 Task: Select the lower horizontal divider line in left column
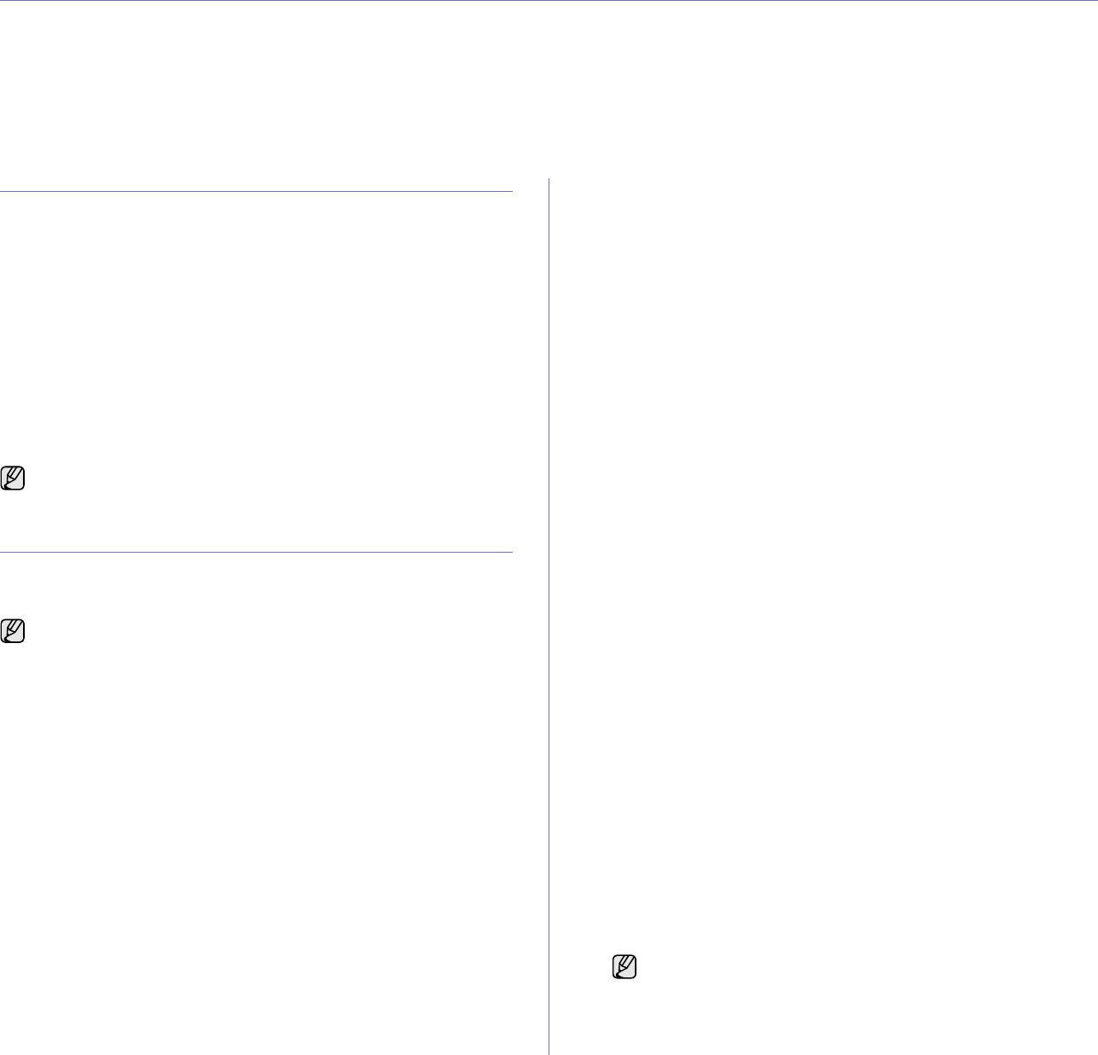256,553
